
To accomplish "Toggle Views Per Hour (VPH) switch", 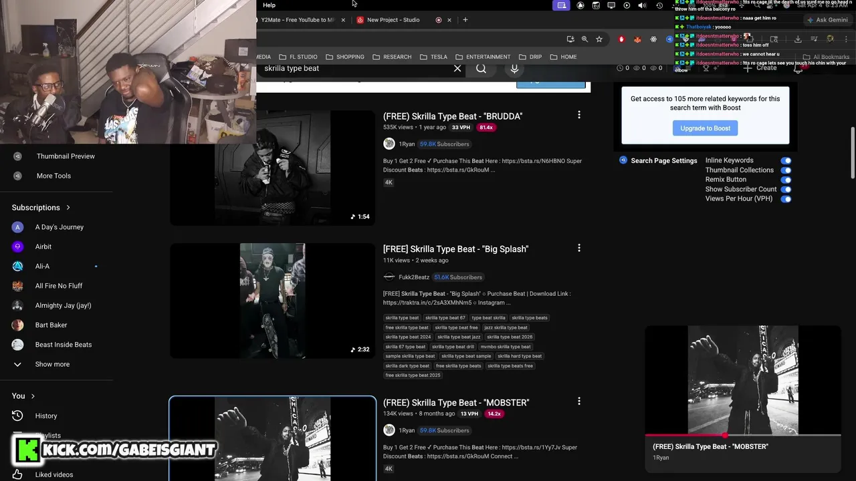I will click(786, 199).
